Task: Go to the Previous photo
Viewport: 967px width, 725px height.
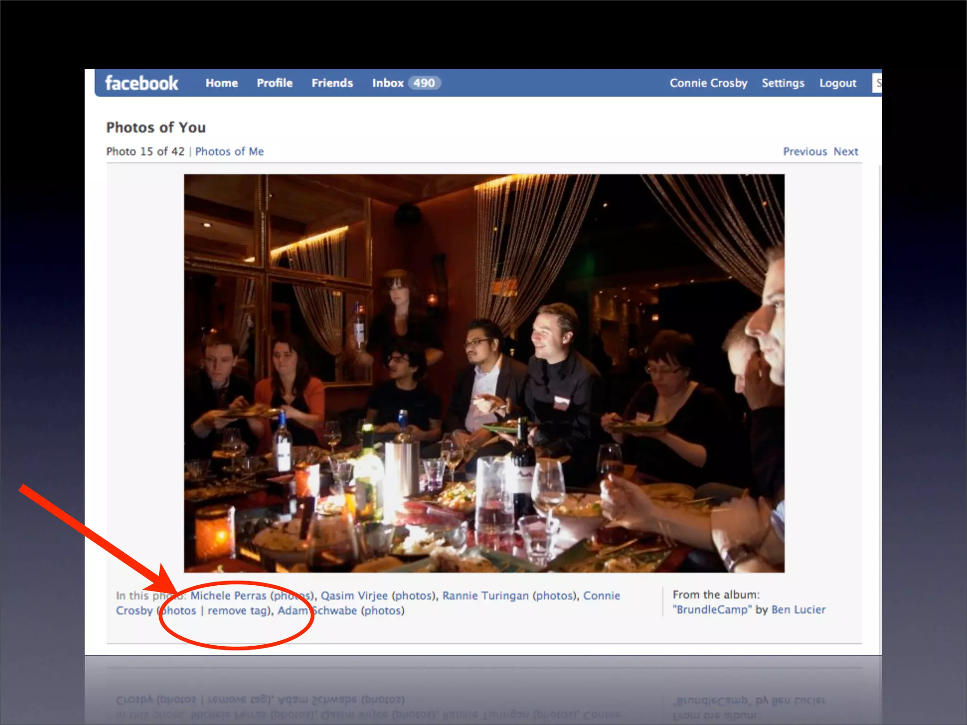Action: click(805, 152)
